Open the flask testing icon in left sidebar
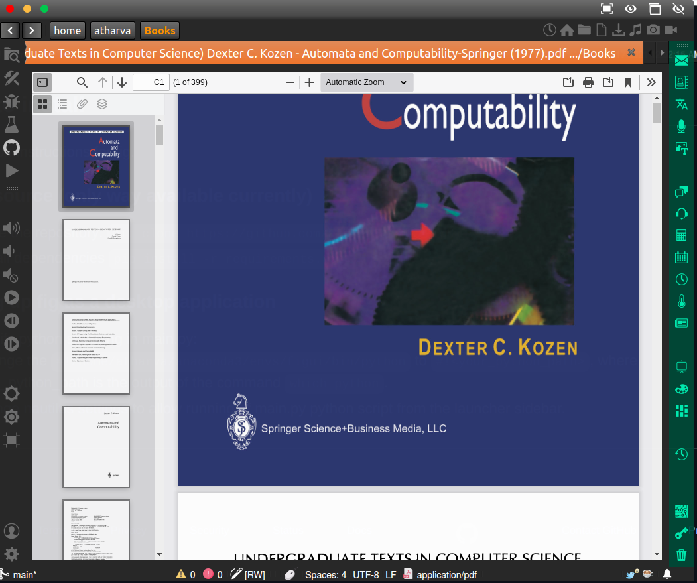The width and height of the screenshot is (697, 583). 11,125
